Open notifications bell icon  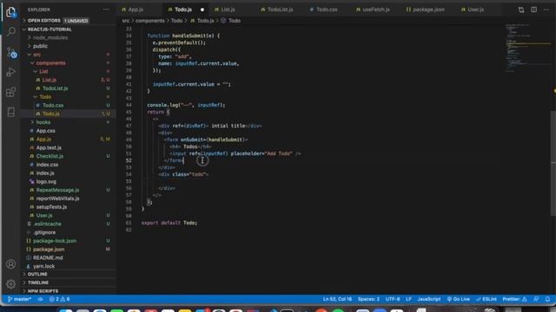[547, 299]
